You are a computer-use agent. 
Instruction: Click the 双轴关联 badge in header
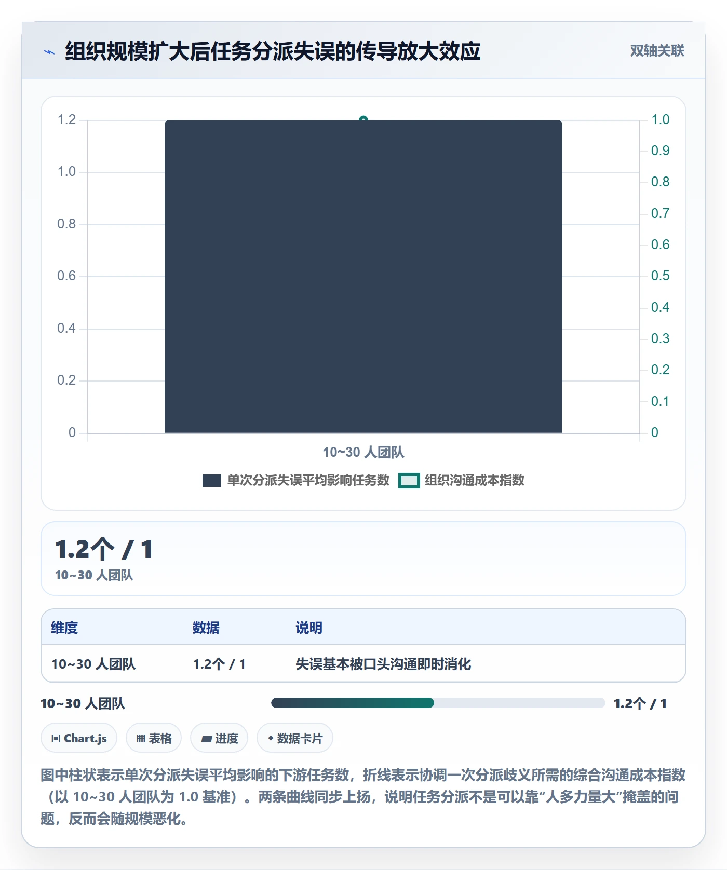pyautogui.click(x=657, y=51)
